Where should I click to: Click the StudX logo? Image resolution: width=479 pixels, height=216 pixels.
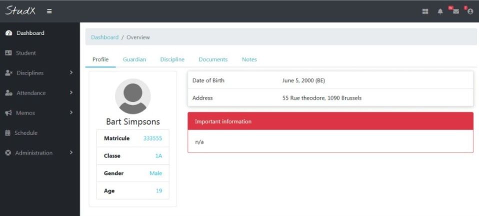20,10
